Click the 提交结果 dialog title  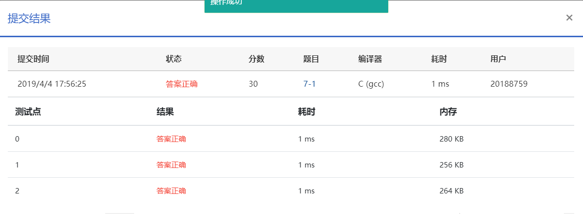click(x=29, y=19)
